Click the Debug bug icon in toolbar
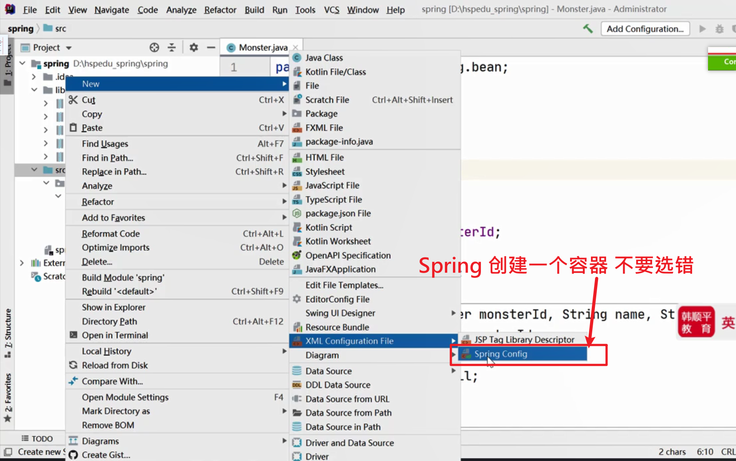This screenshot has width=736, height=461. [720, 29]
